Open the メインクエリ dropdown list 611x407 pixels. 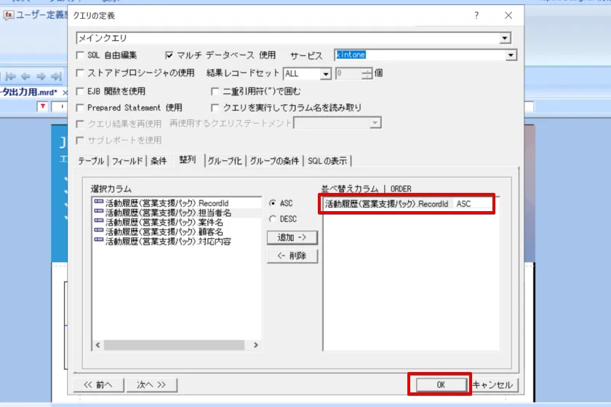(x=505, y=38)
